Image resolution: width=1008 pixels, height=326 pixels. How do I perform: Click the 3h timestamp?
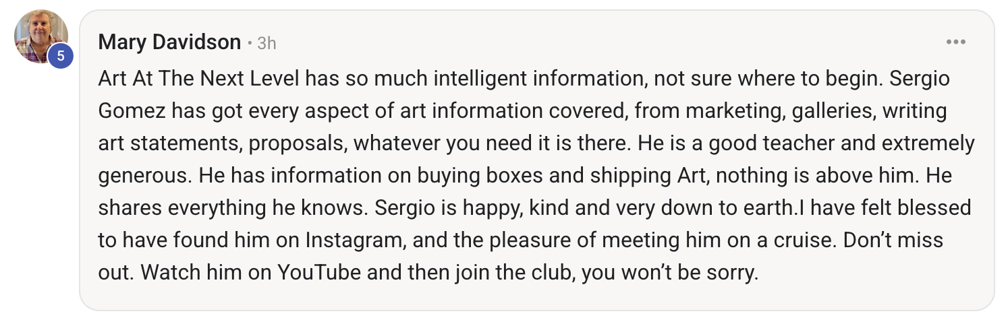(x=267, y=43)
